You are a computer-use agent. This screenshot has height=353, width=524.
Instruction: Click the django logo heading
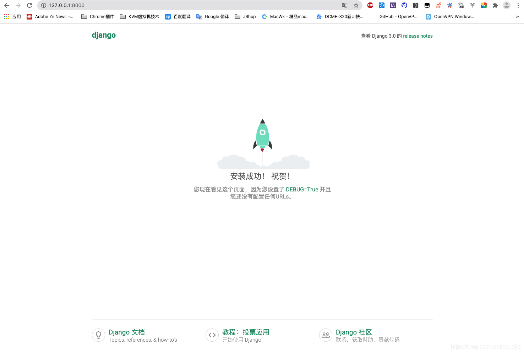coord(104,35)
